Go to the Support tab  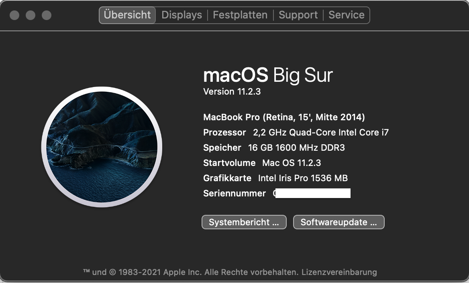[298, 15]
